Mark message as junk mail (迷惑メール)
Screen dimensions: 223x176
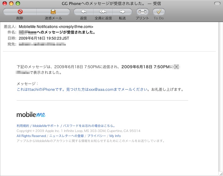[53, 12]
